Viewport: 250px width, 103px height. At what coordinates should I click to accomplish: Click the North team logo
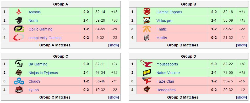(x=19, y=21)
